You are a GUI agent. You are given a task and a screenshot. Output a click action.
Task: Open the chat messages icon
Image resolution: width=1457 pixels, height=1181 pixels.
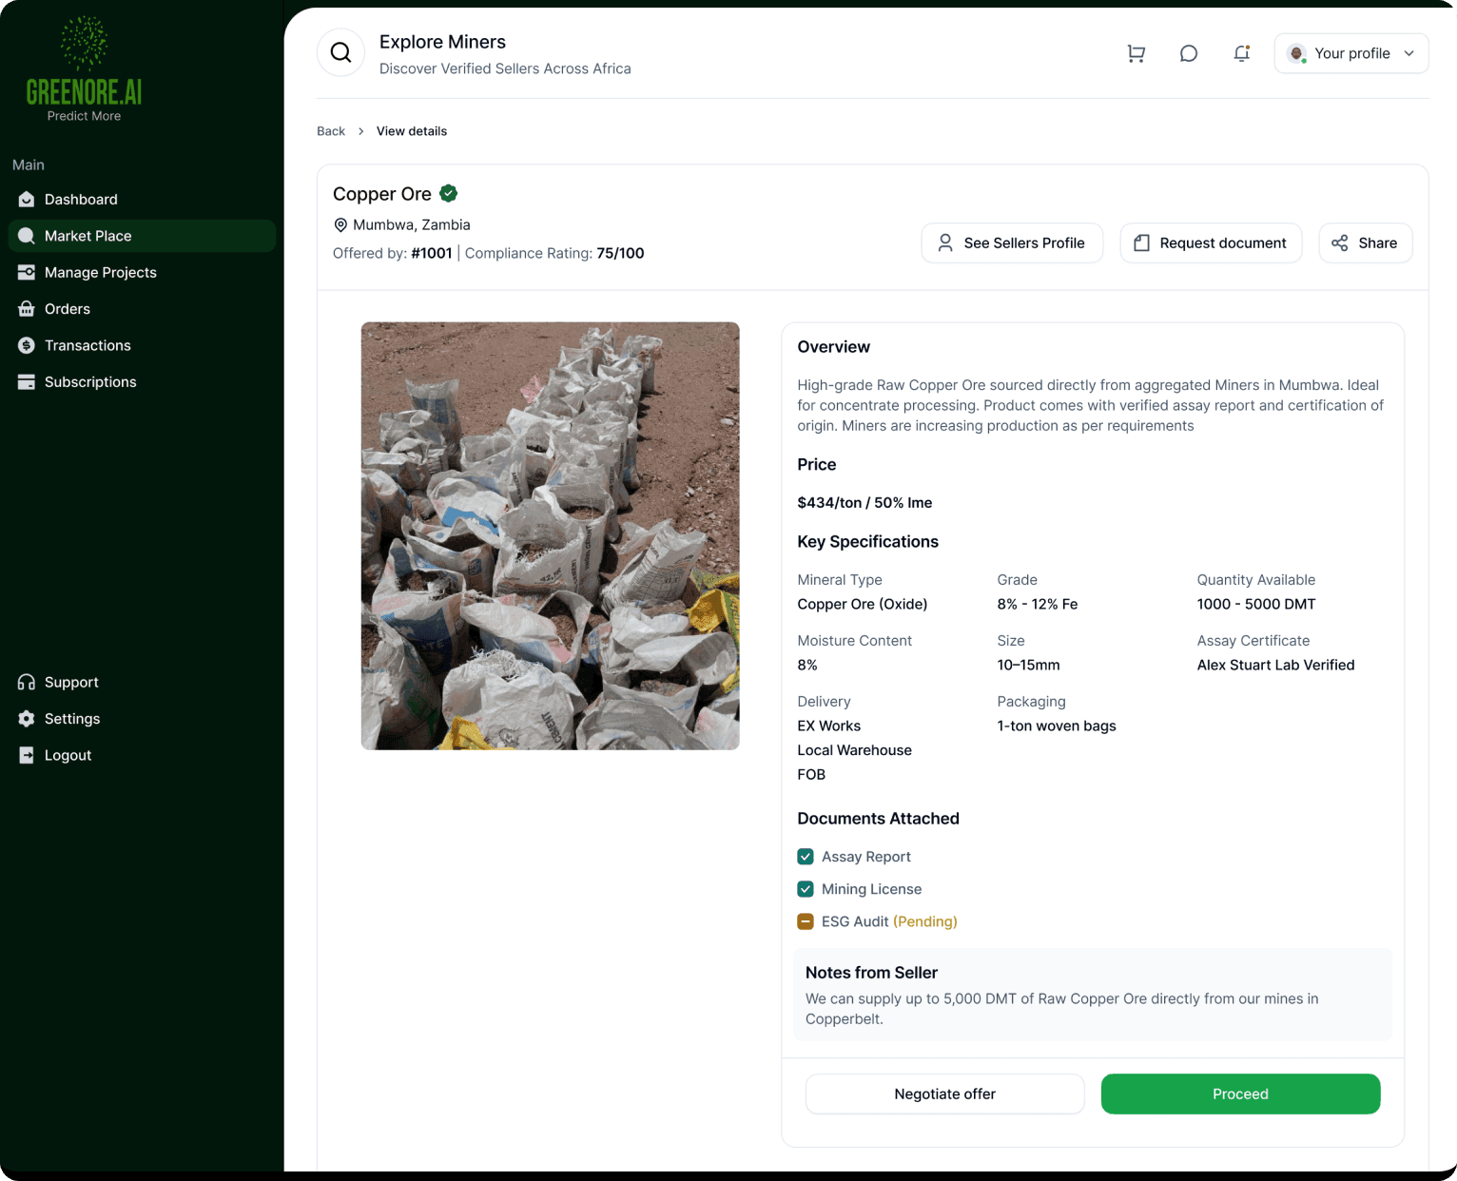coord(1188,54)
